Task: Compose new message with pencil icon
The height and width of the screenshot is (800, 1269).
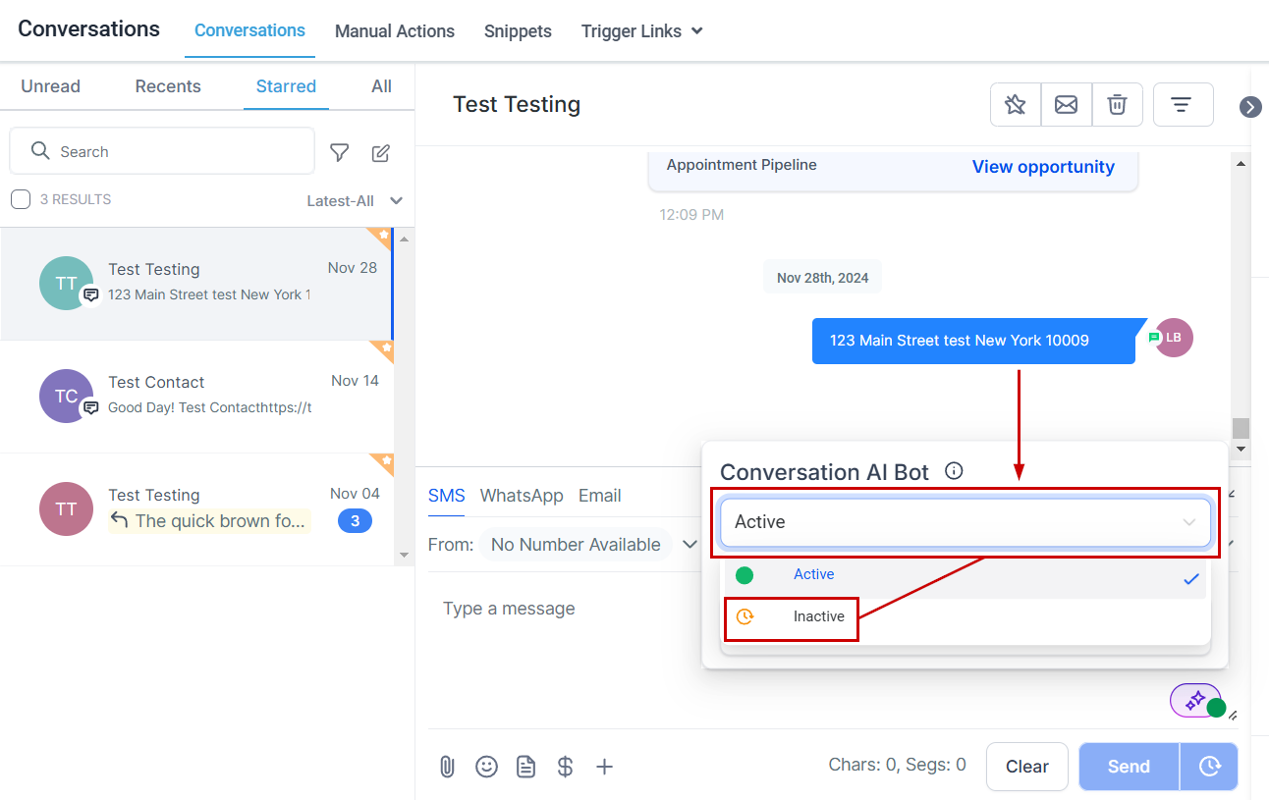Action: click(x=381, y=152)
